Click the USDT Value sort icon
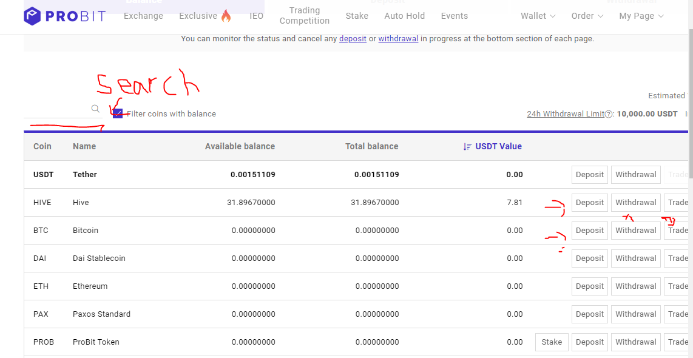Image resolution: width=693 pixels, height=358 pixels. (467, 146)
